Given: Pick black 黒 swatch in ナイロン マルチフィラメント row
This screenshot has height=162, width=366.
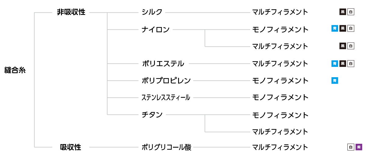Looking at the screenshot, I should pyautogui.click(x=343, y=46).
